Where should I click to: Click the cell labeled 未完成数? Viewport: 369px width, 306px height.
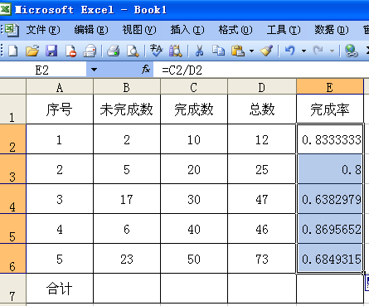(127, 109)
